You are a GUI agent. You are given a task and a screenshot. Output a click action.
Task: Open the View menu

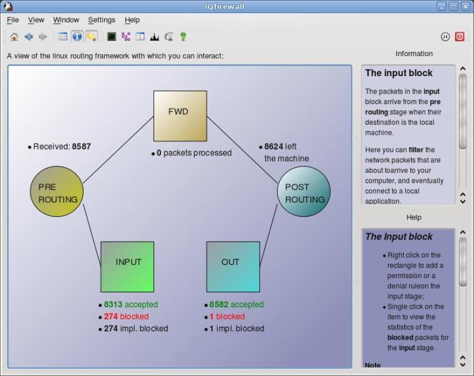(x=36, y=20)
